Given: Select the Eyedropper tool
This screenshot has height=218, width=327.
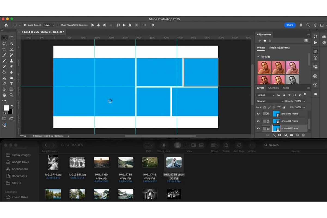Looking at the screenshot, I should (4, 55).
